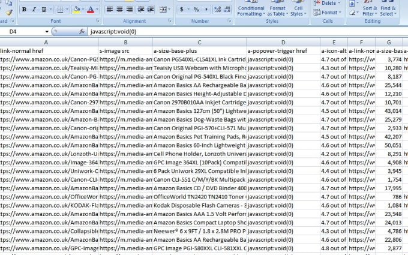The image size is (408, 255).
Task: Click Name Box showing D4
Action: (x=22, y=31)
